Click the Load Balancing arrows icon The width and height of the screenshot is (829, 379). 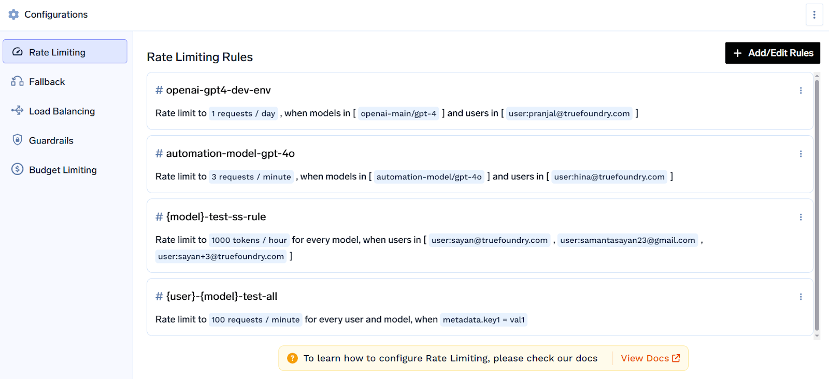coord(18,110)
